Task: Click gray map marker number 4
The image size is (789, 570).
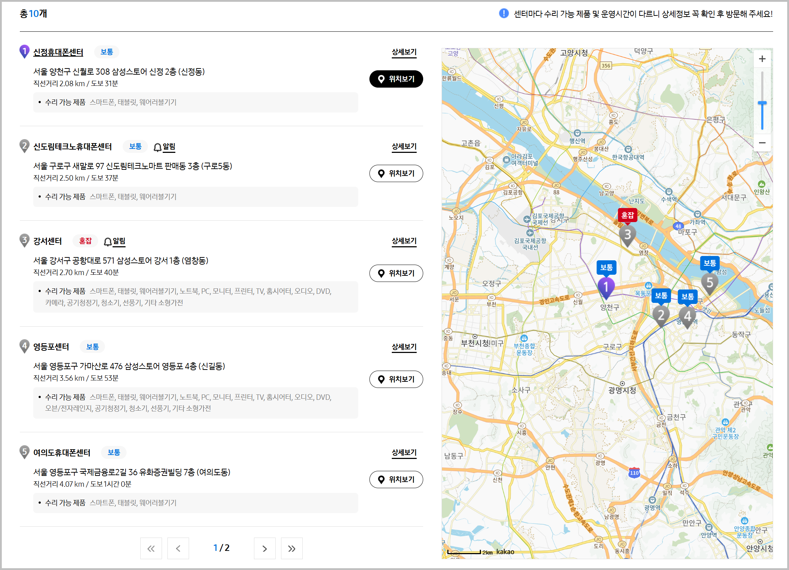Action: click(687, 316)
